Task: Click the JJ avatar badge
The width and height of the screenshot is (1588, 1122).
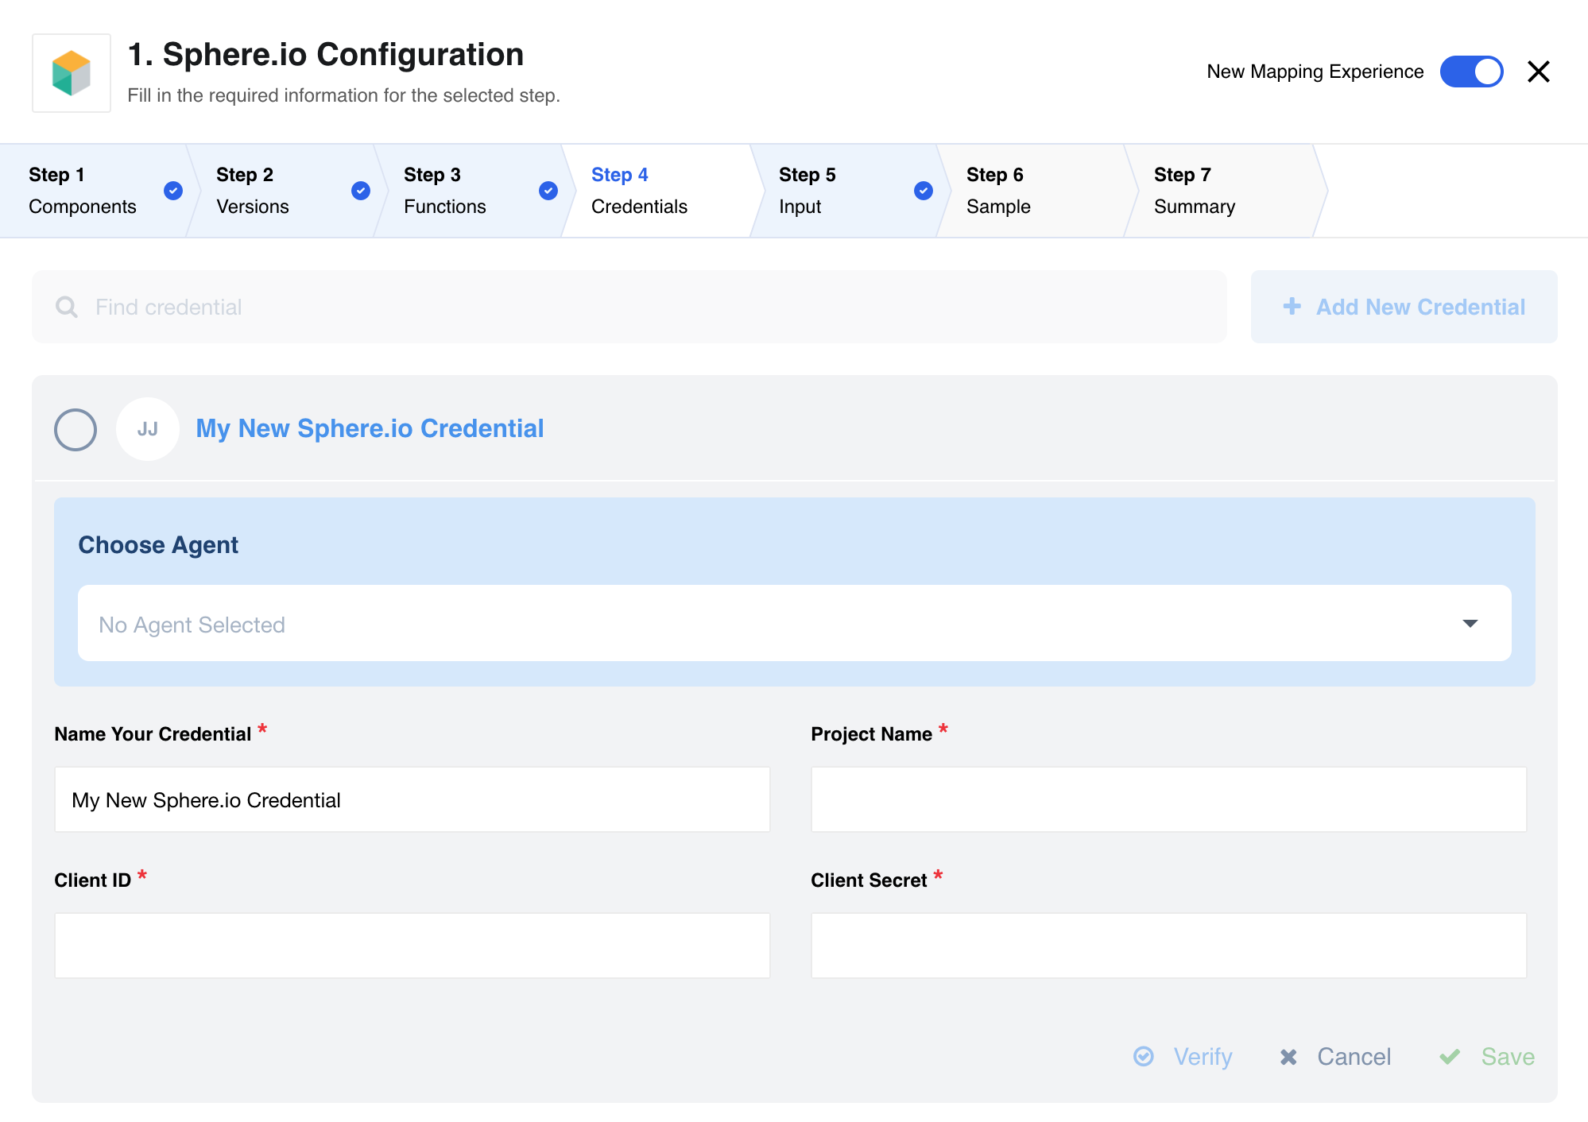Action: 148,429
